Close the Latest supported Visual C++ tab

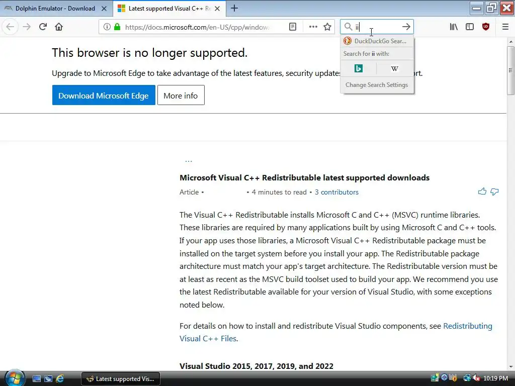(x=217, y=9)
